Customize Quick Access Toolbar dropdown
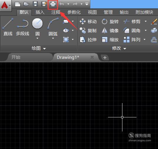The height and width of the screenshot is (149, 158). click(87, 4)
